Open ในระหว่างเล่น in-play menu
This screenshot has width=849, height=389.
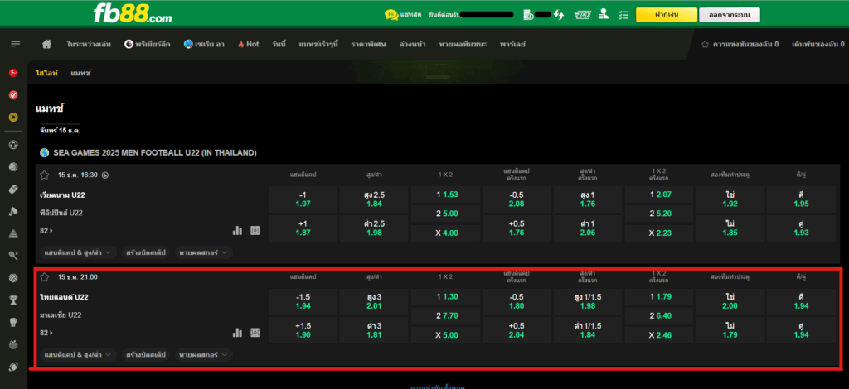pos(89,45)
